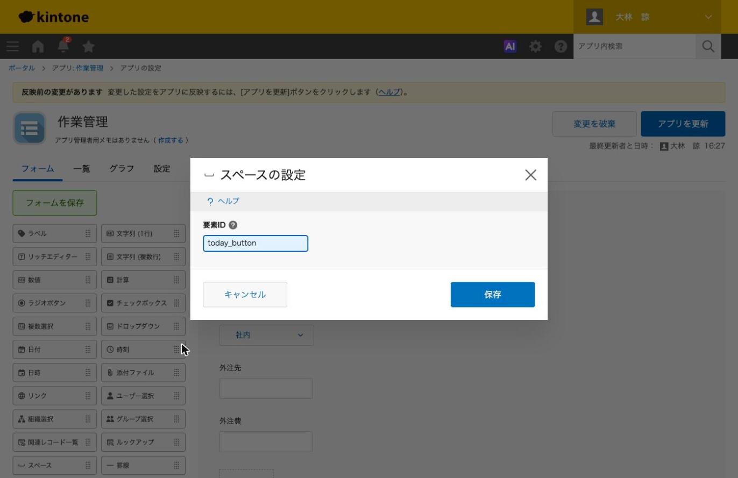738x478 pixels.
Task: Open the hamburger menu icon
Action: coord(13,46)
